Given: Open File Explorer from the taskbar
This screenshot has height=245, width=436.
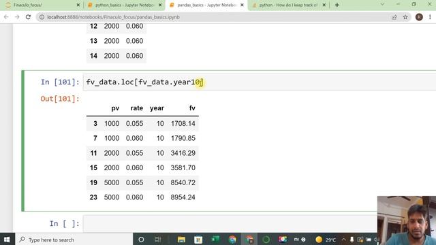Looking at the screenshot, I should (x=181, y=240).
